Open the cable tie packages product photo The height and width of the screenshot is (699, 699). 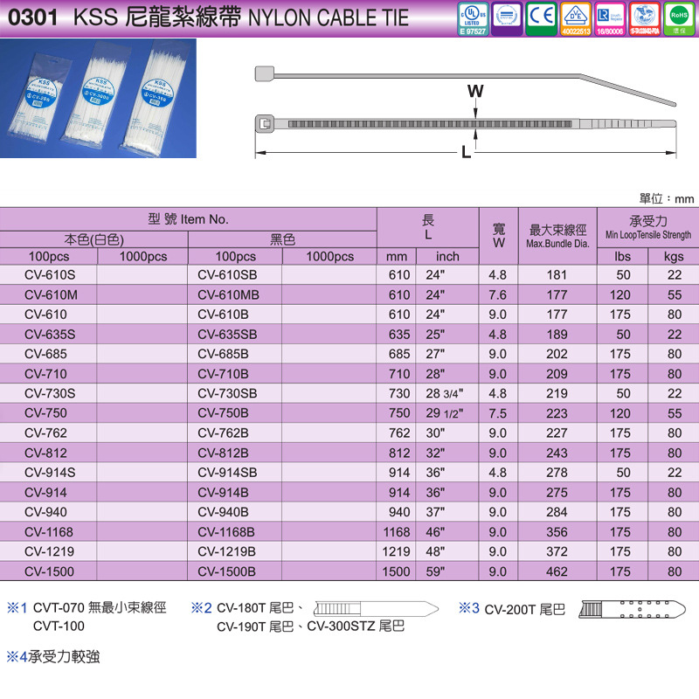pyautogui.click(x=98, y=98)
